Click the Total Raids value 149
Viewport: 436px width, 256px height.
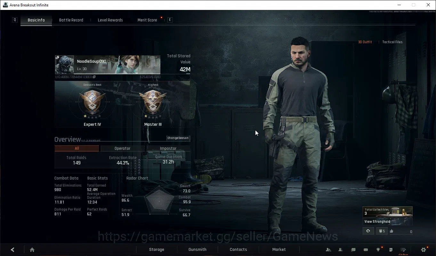(x=77, y=163)
